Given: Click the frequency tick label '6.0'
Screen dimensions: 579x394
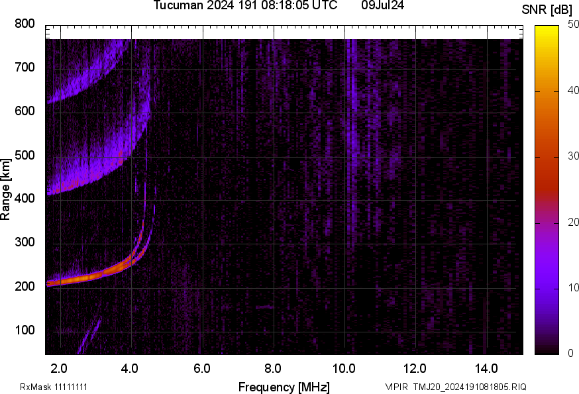Looking at the screenshot, I should point(201,368).
